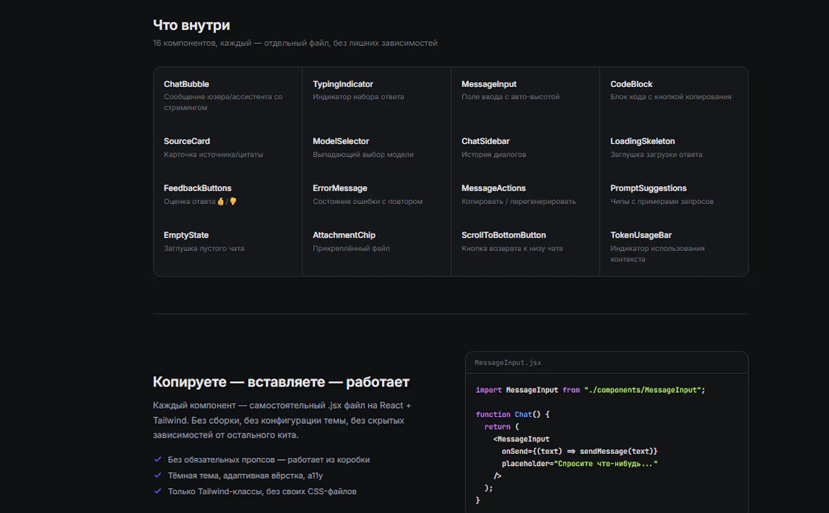The image size is (829, 513).
Task: Click checkmark beside "Без обязательных пропсов"
Action: click(158, 459)
